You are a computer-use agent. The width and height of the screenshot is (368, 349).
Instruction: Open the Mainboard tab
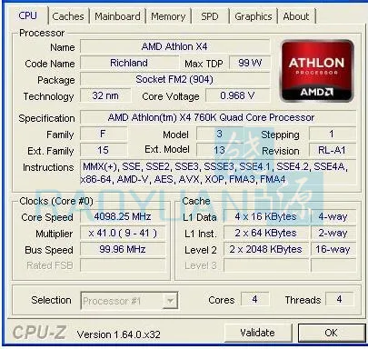coord(117,16)
